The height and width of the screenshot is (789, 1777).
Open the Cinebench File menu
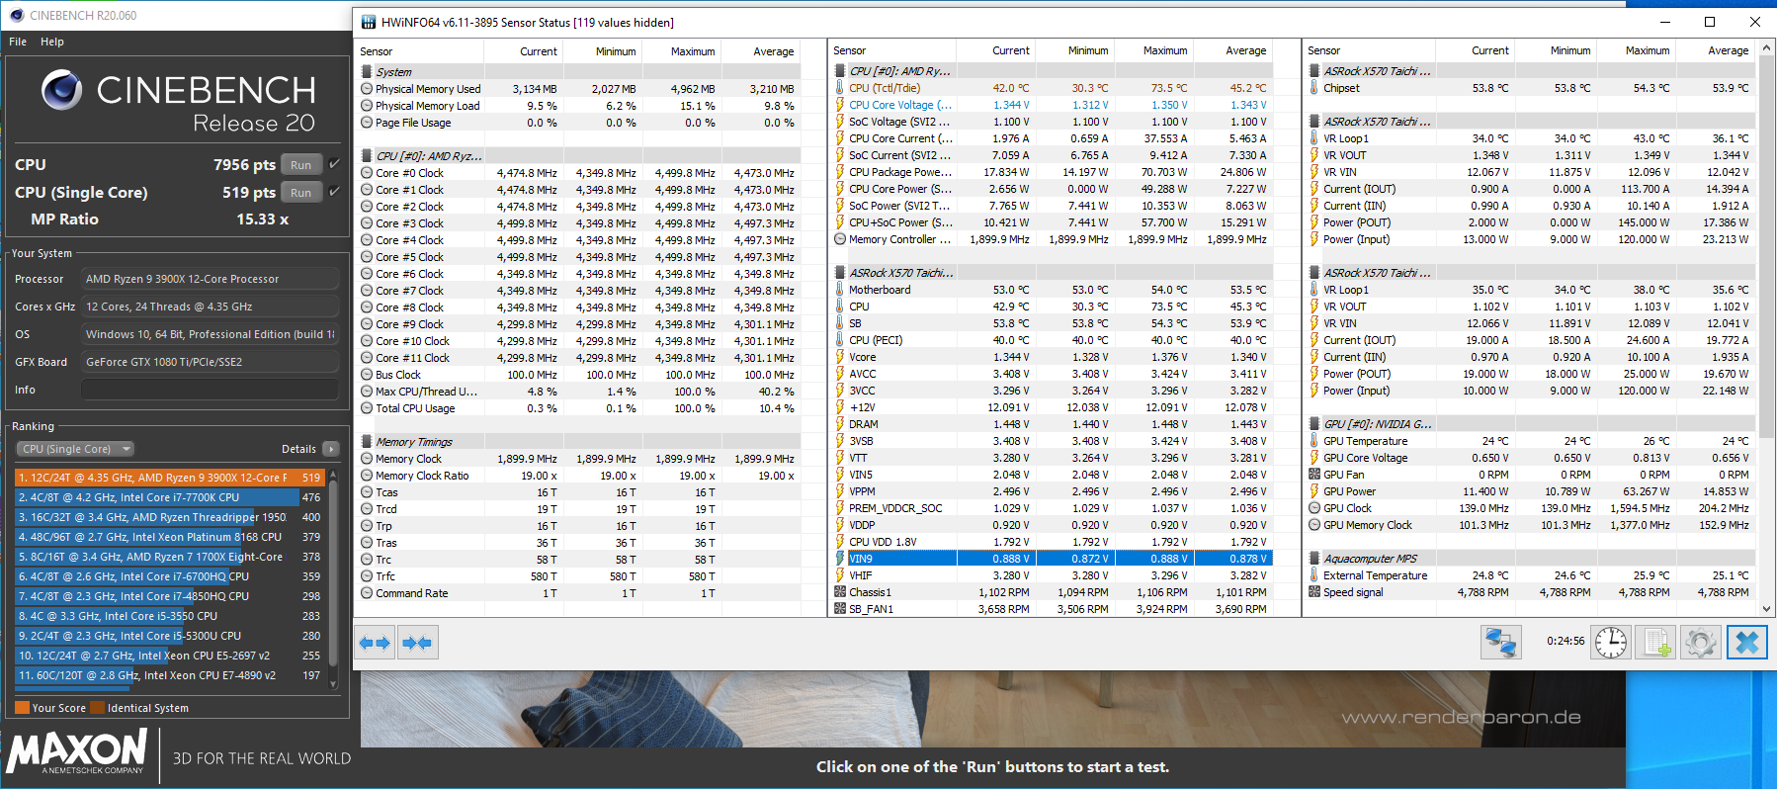click(18, 42)
